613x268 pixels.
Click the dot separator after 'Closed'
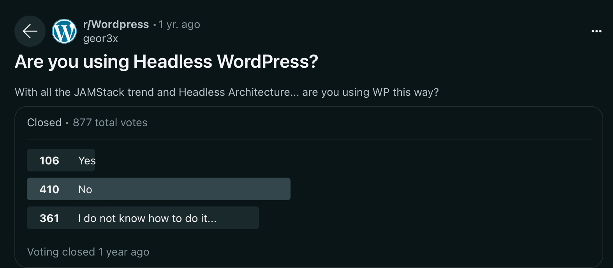(67, 123)
